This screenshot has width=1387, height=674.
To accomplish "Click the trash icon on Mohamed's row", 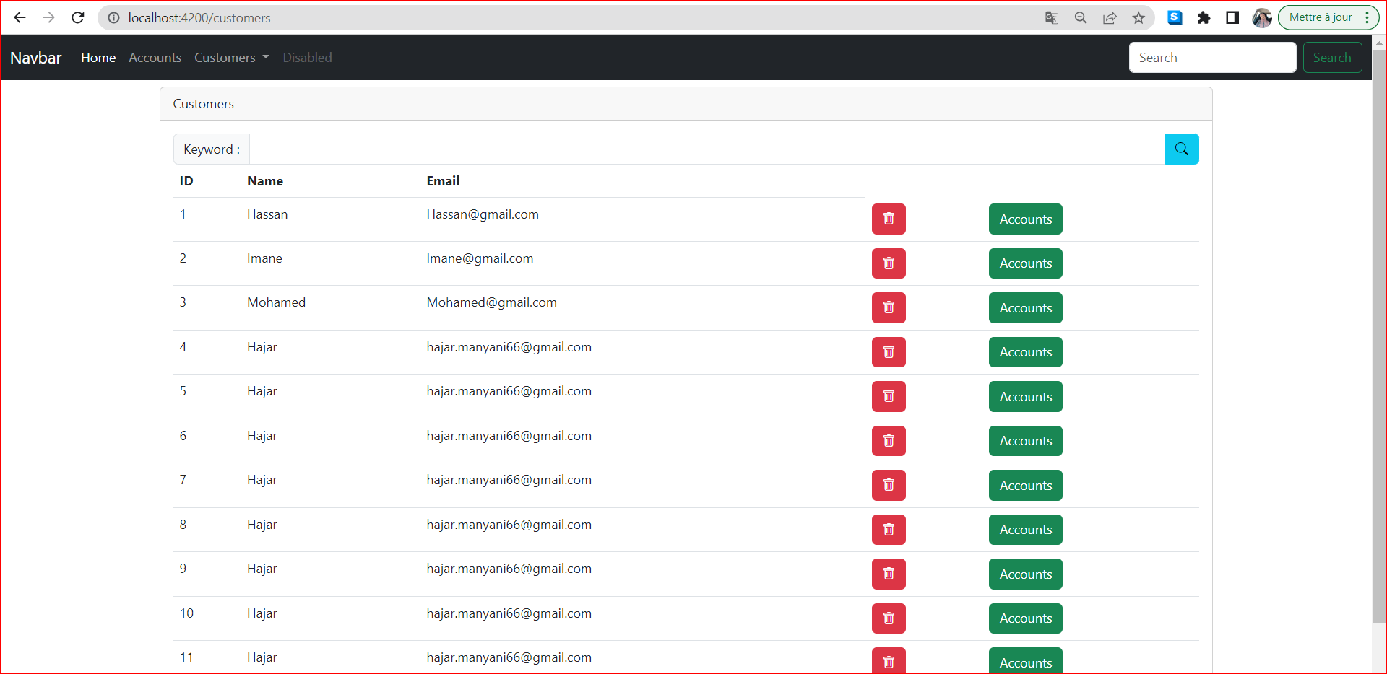I will coord(888,307).
